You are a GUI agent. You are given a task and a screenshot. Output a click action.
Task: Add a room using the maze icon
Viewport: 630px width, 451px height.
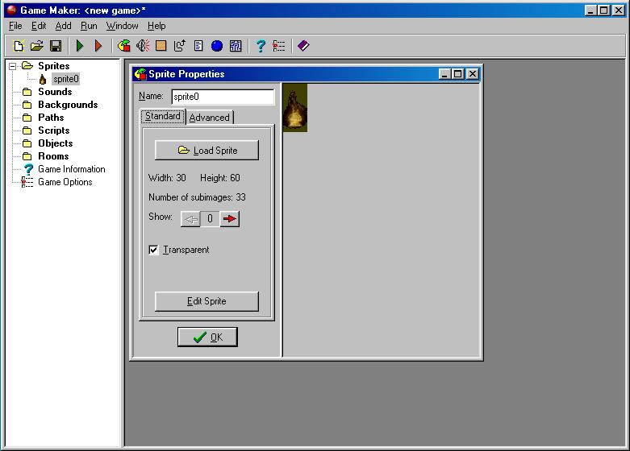236,46
